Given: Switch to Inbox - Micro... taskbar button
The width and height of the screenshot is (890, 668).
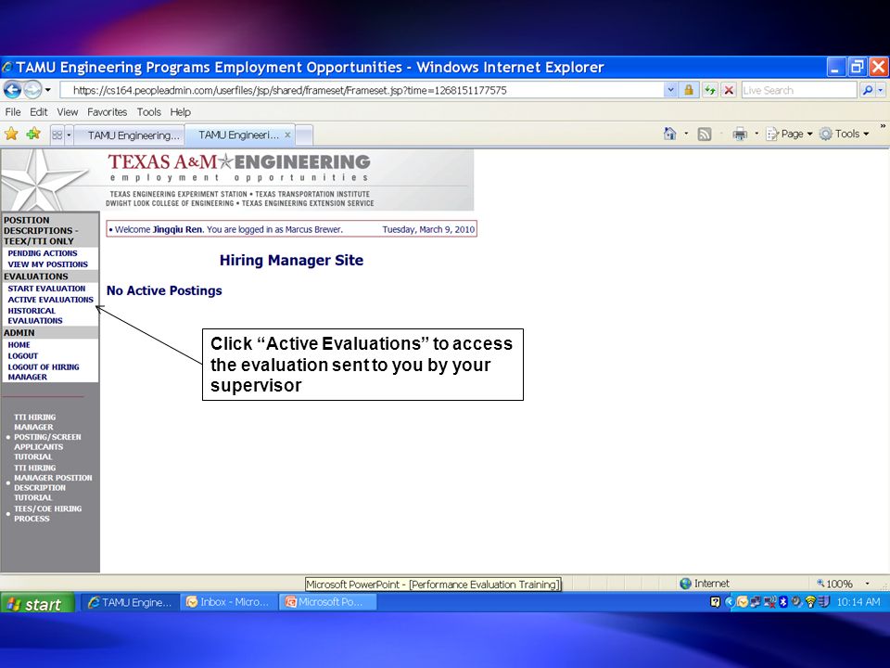Looking at the screenshot, I should click(229, 603).
